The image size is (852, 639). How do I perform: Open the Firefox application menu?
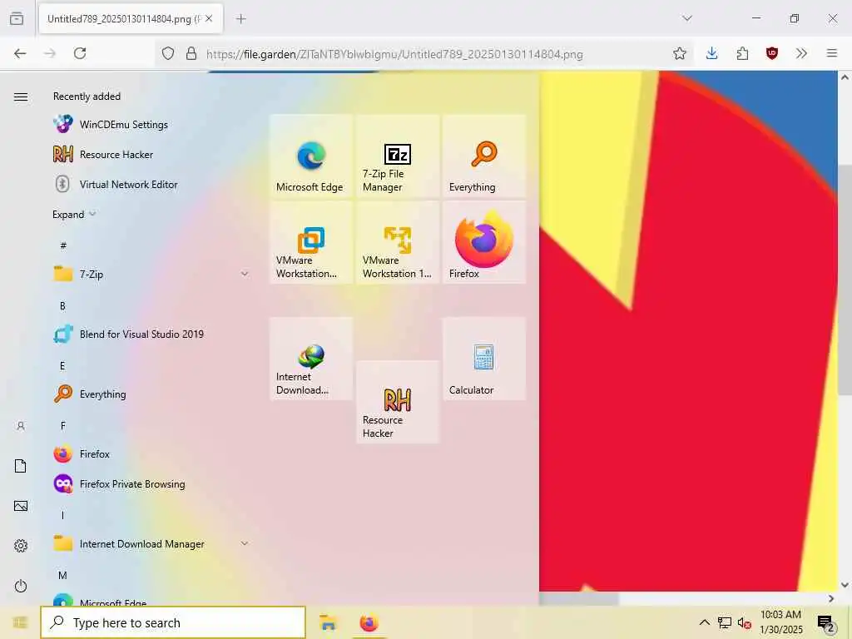(x=831, y=53)
